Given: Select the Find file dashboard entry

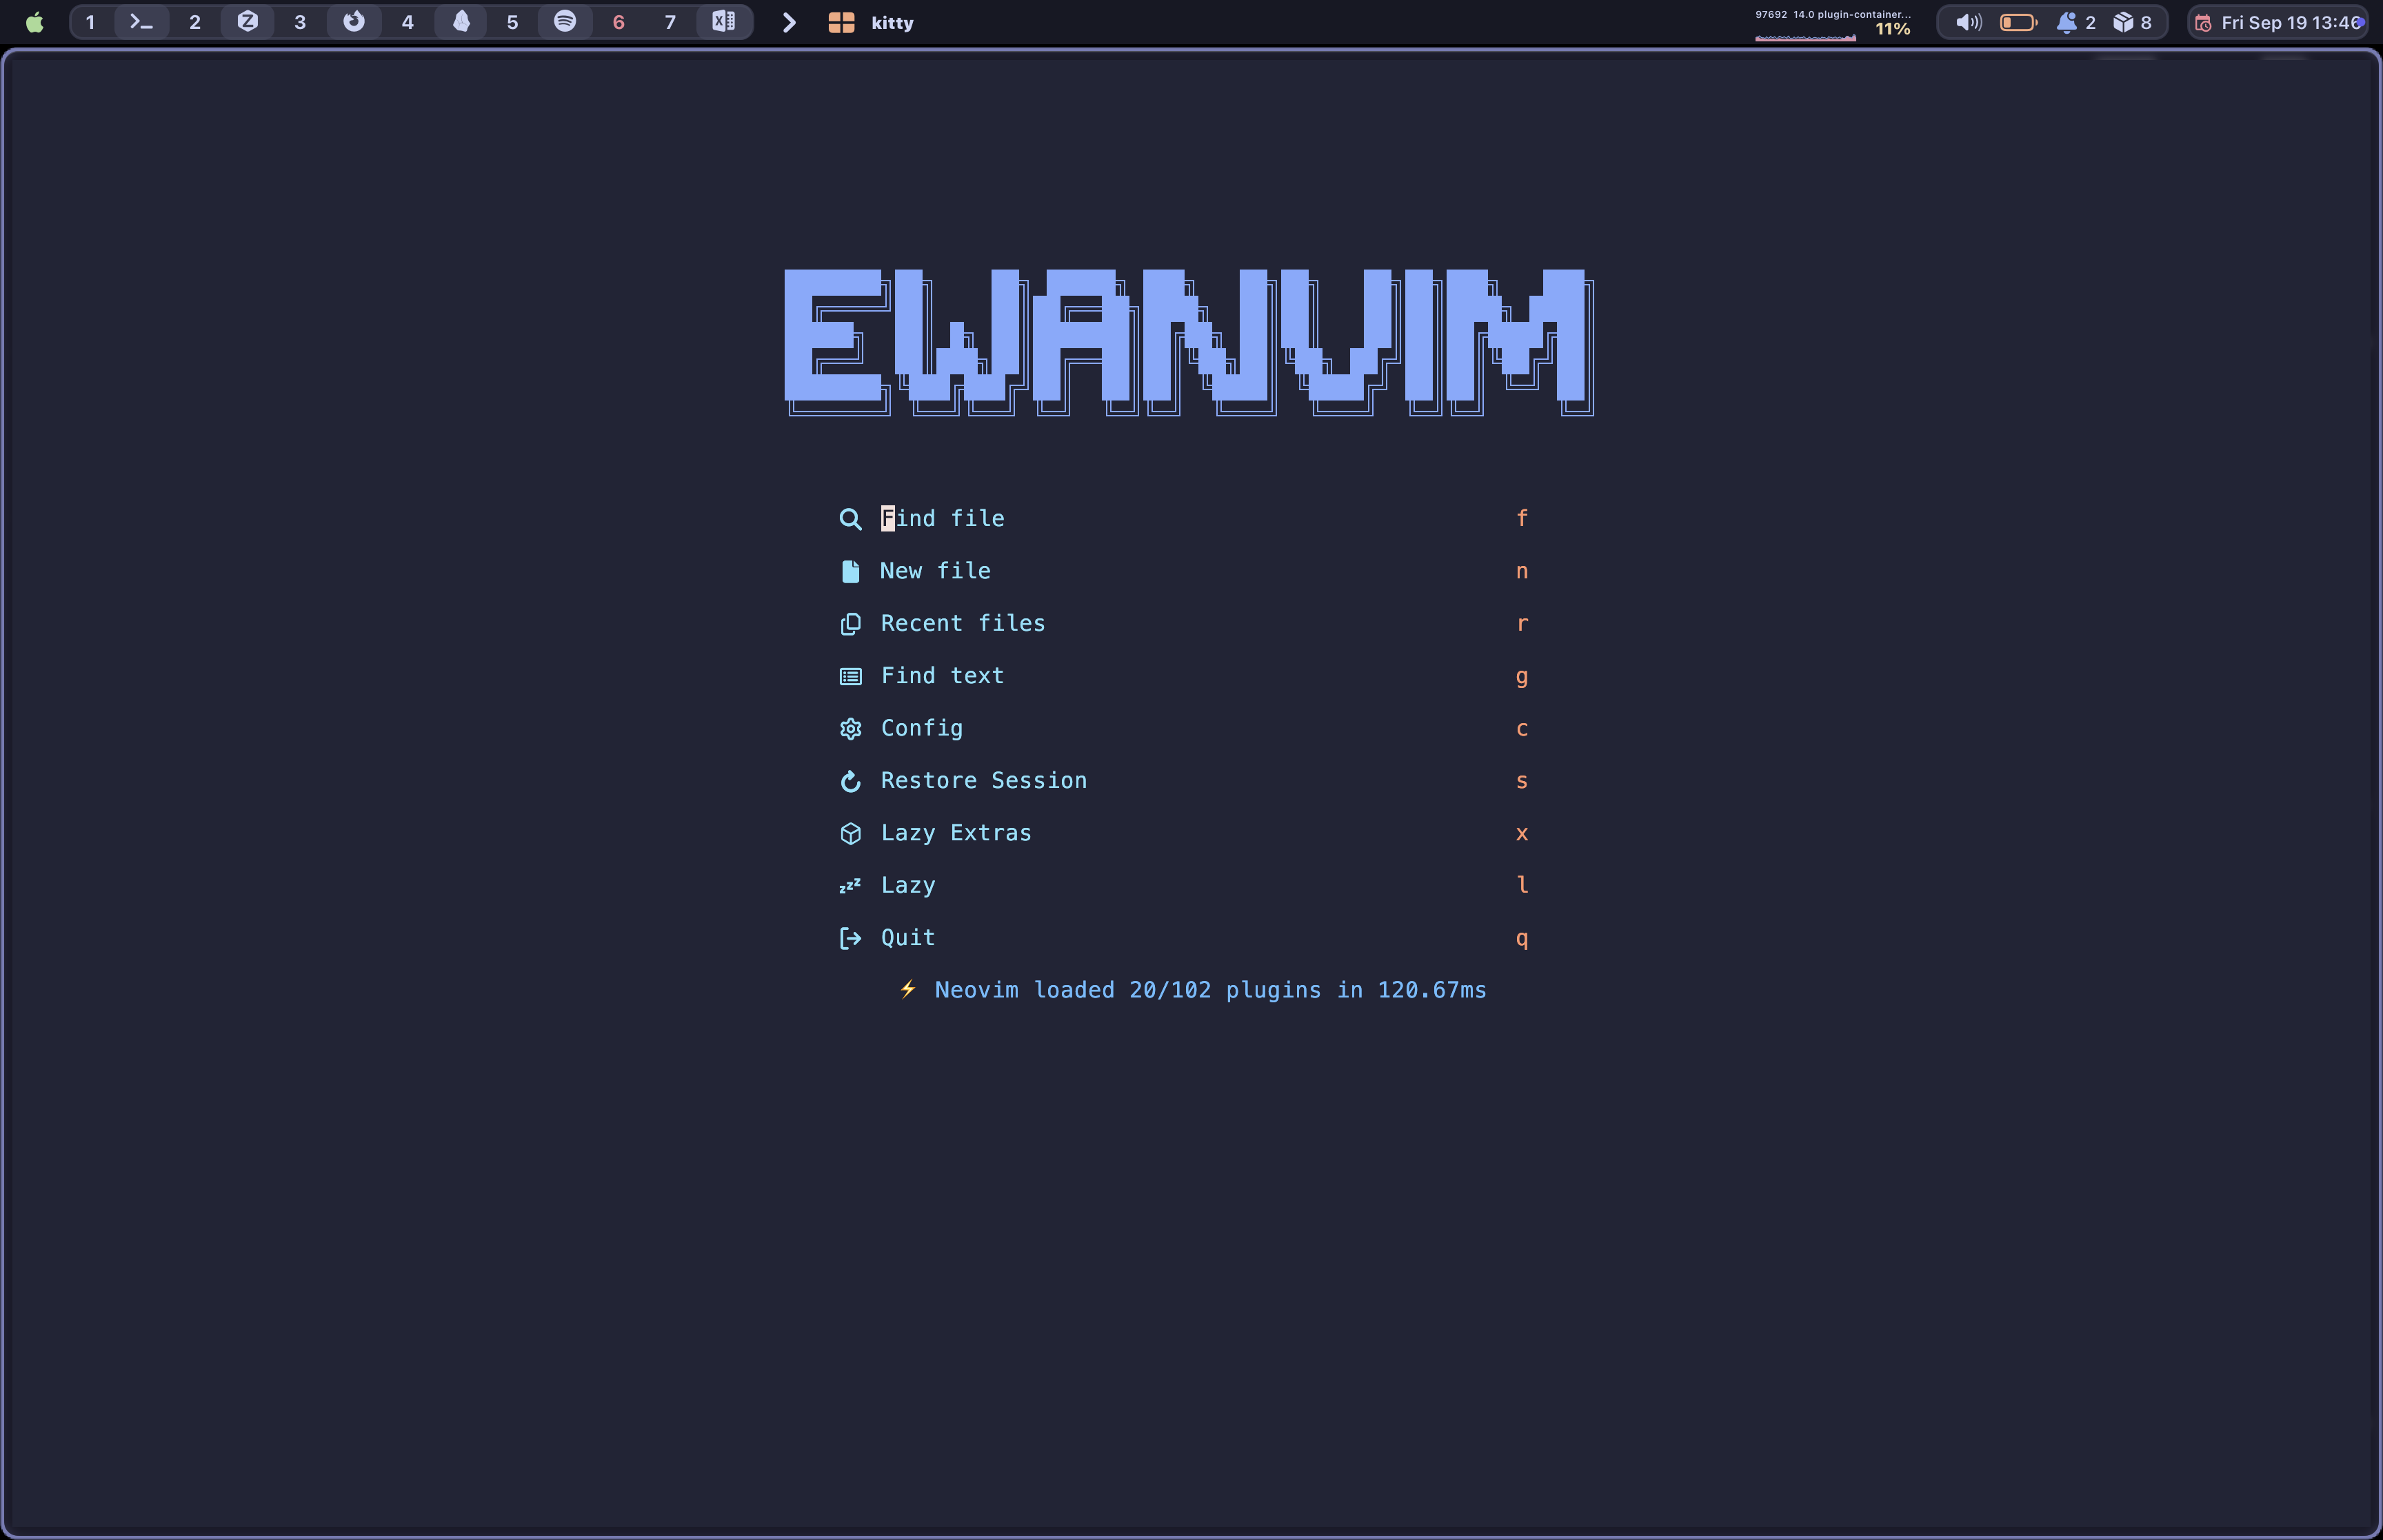Looking at the screenshot, I should tap(942, 518).
